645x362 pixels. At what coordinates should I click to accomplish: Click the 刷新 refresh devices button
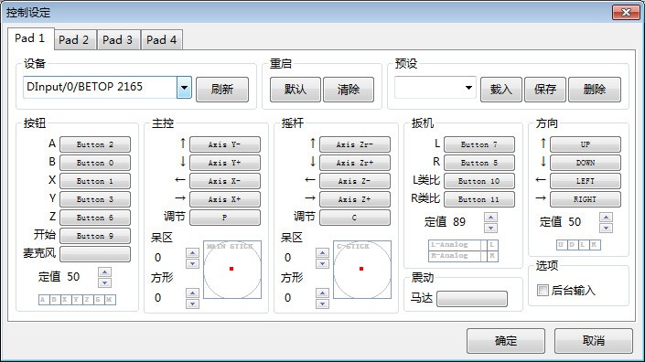point(222,90)
